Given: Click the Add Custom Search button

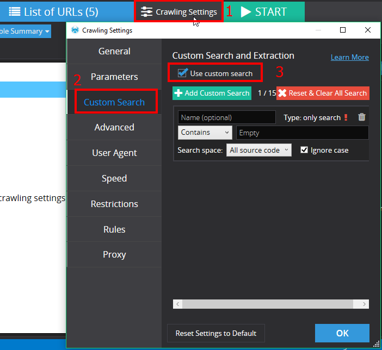Looking at the screenshot, I should [x=212, y=93].
